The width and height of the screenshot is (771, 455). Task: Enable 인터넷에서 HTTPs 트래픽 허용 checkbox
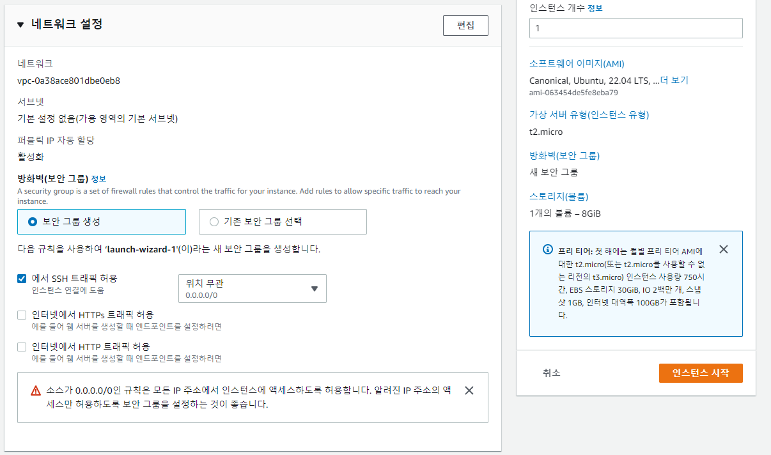pos(22,314)
